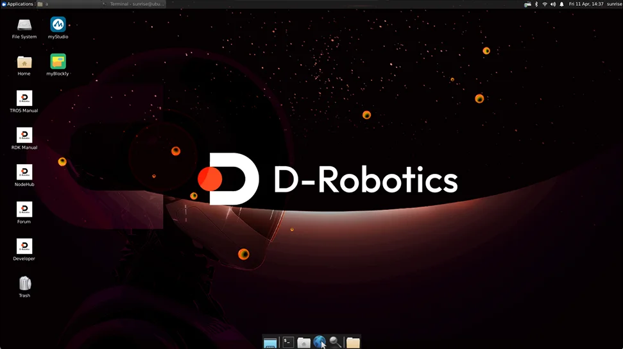623x349 pixels.
Task: Open the RDK Manual shortcut
Action: coord(24,135)
